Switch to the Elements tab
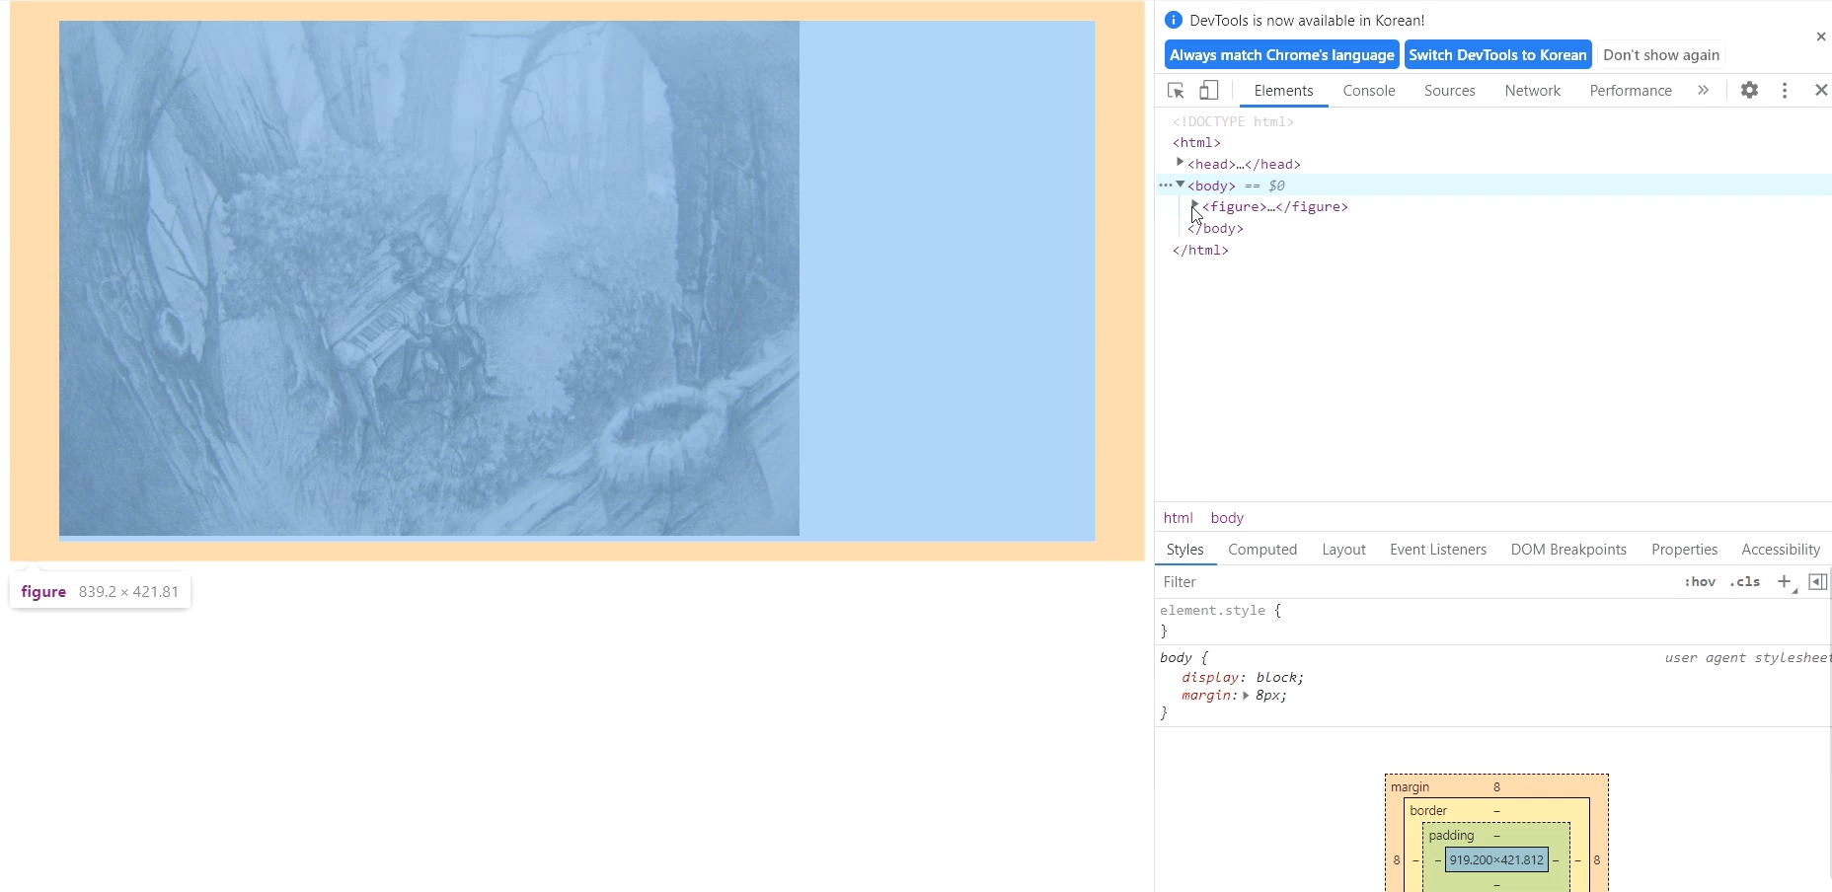The width and height of the screenshot is (1832, 892). point(1283,91)
